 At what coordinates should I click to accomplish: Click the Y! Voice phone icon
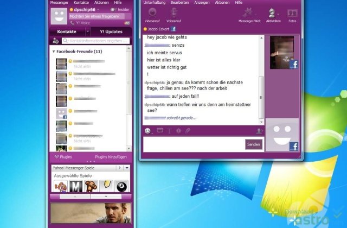point(72,23)
